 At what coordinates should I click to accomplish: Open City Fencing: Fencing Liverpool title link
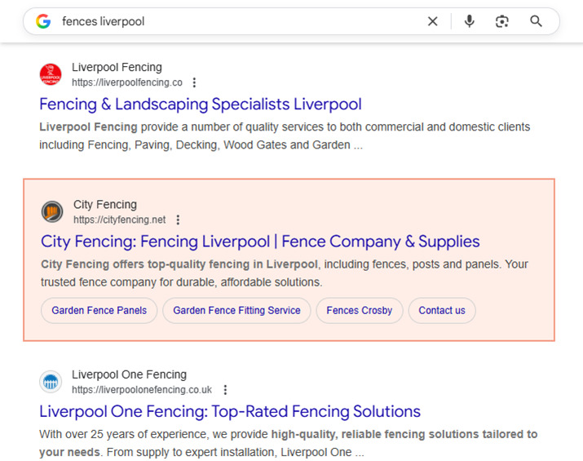[260, 242]
